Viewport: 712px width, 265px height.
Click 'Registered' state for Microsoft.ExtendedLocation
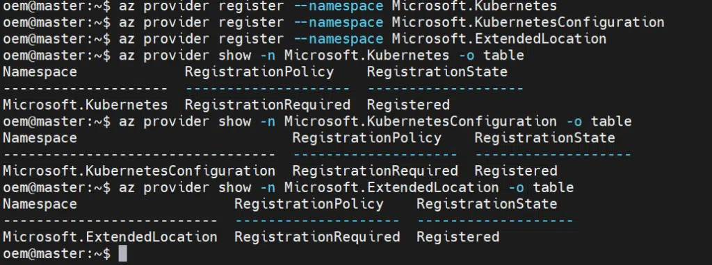point(458,237)
